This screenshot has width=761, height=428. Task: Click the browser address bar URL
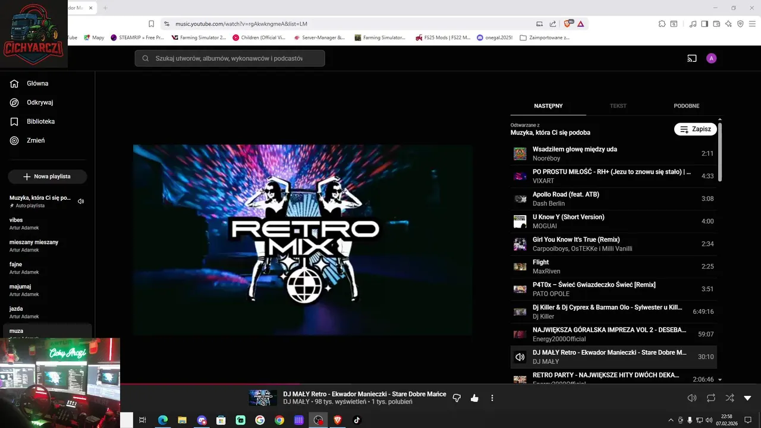(241, 24)
